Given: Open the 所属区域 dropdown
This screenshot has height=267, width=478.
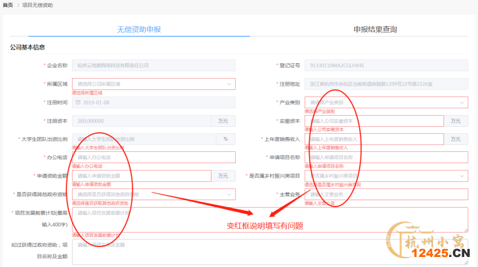Looking at the screenshot, I should (x=153, y=84).
